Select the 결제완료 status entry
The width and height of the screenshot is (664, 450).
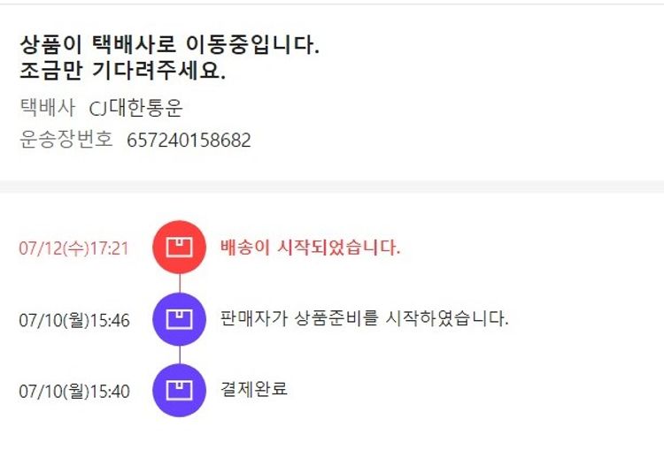(254, 389)
